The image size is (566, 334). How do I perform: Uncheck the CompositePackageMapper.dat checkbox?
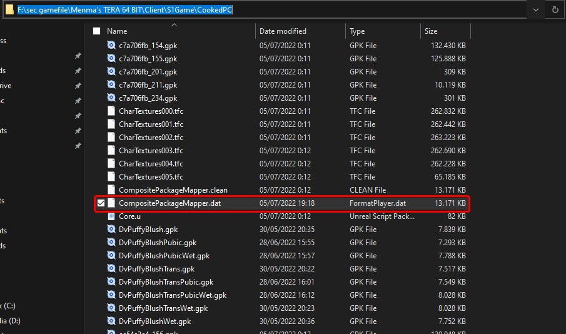(100, 203)
